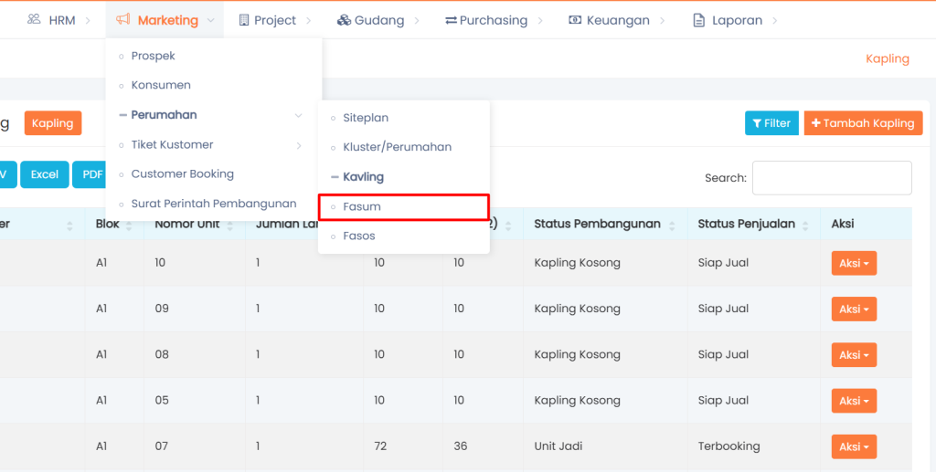The image size is (936, 472).
Task: Click the HRM people icon
Action: pyautogui.click(x=34, y=19)
